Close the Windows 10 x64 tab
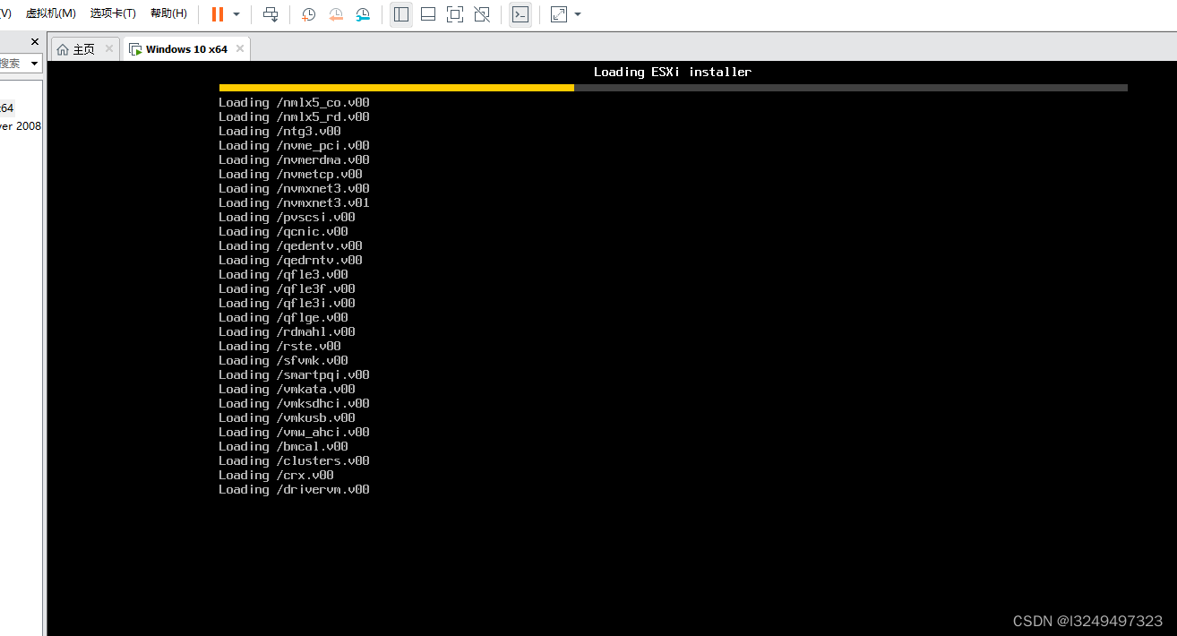 [240, 49]
